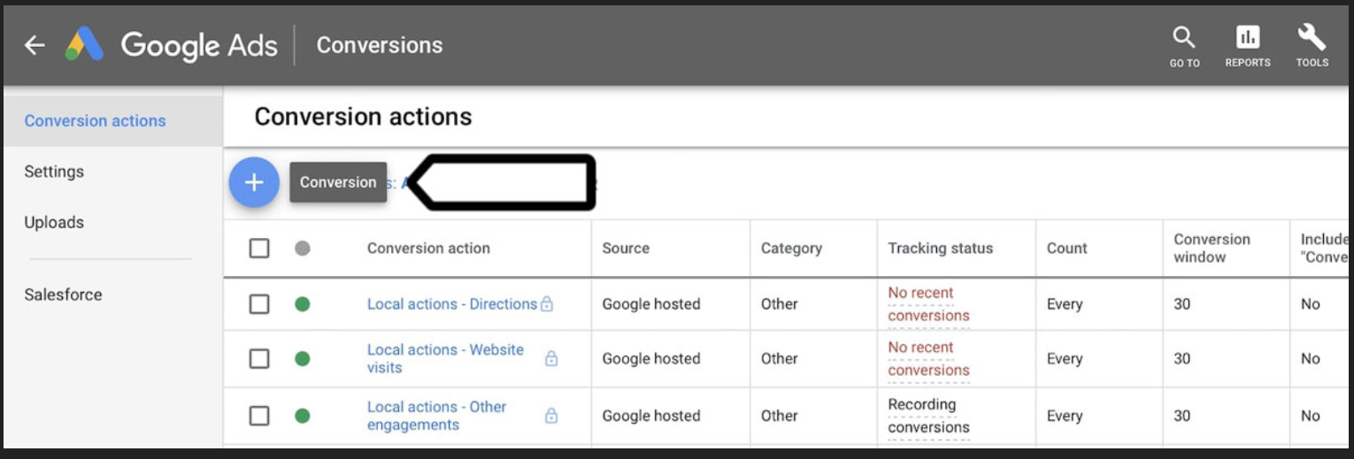Sort by Conversion window column header
1354x459 pixels.
[1212, 249]
